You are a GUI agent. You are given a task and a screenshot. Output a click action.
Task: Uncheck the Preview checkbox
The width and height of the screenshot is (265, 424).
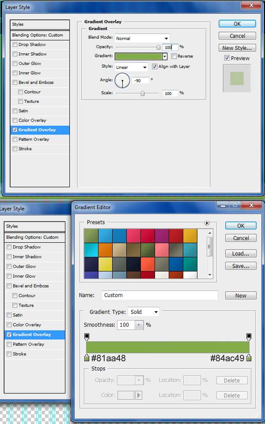click(227, 58)
